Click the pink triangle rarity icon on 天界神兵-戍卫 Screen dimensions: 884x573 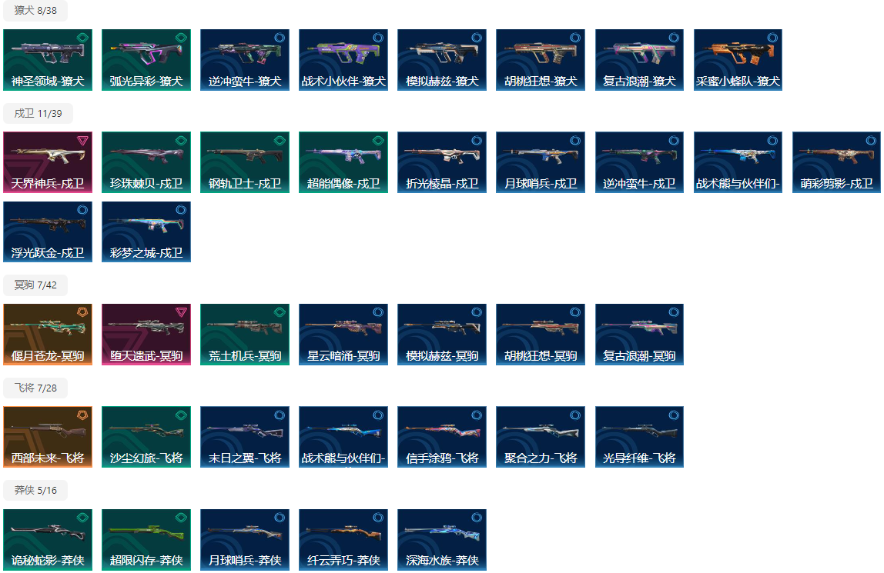pos(82,141)
